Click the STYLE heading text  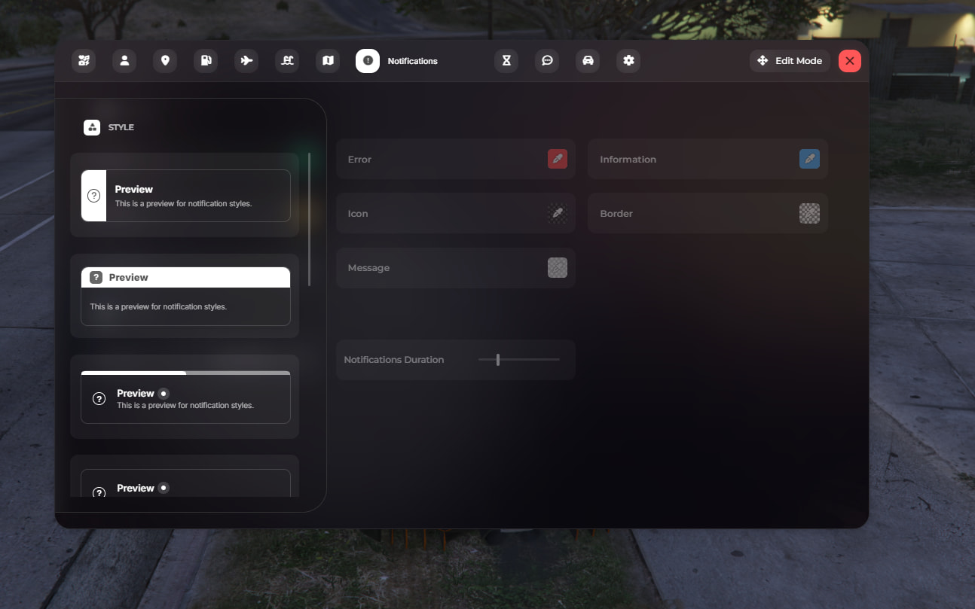click(x=121, y=127)
